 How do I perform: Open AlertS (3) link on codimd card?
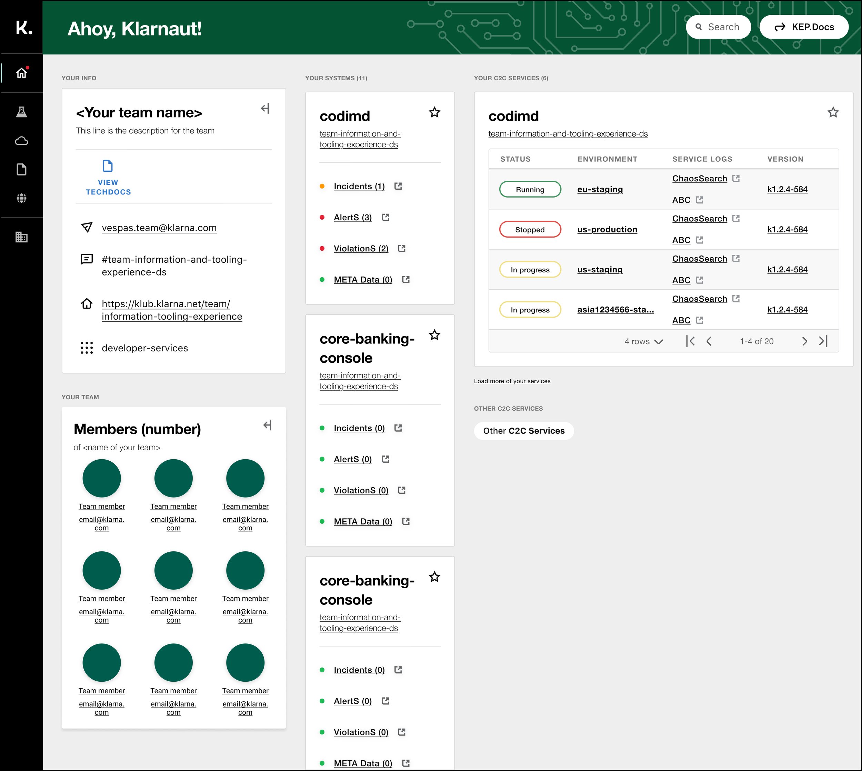point(353,217)
